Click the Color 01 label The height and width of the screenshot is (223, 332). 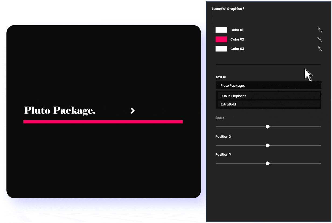pos(237,30)
